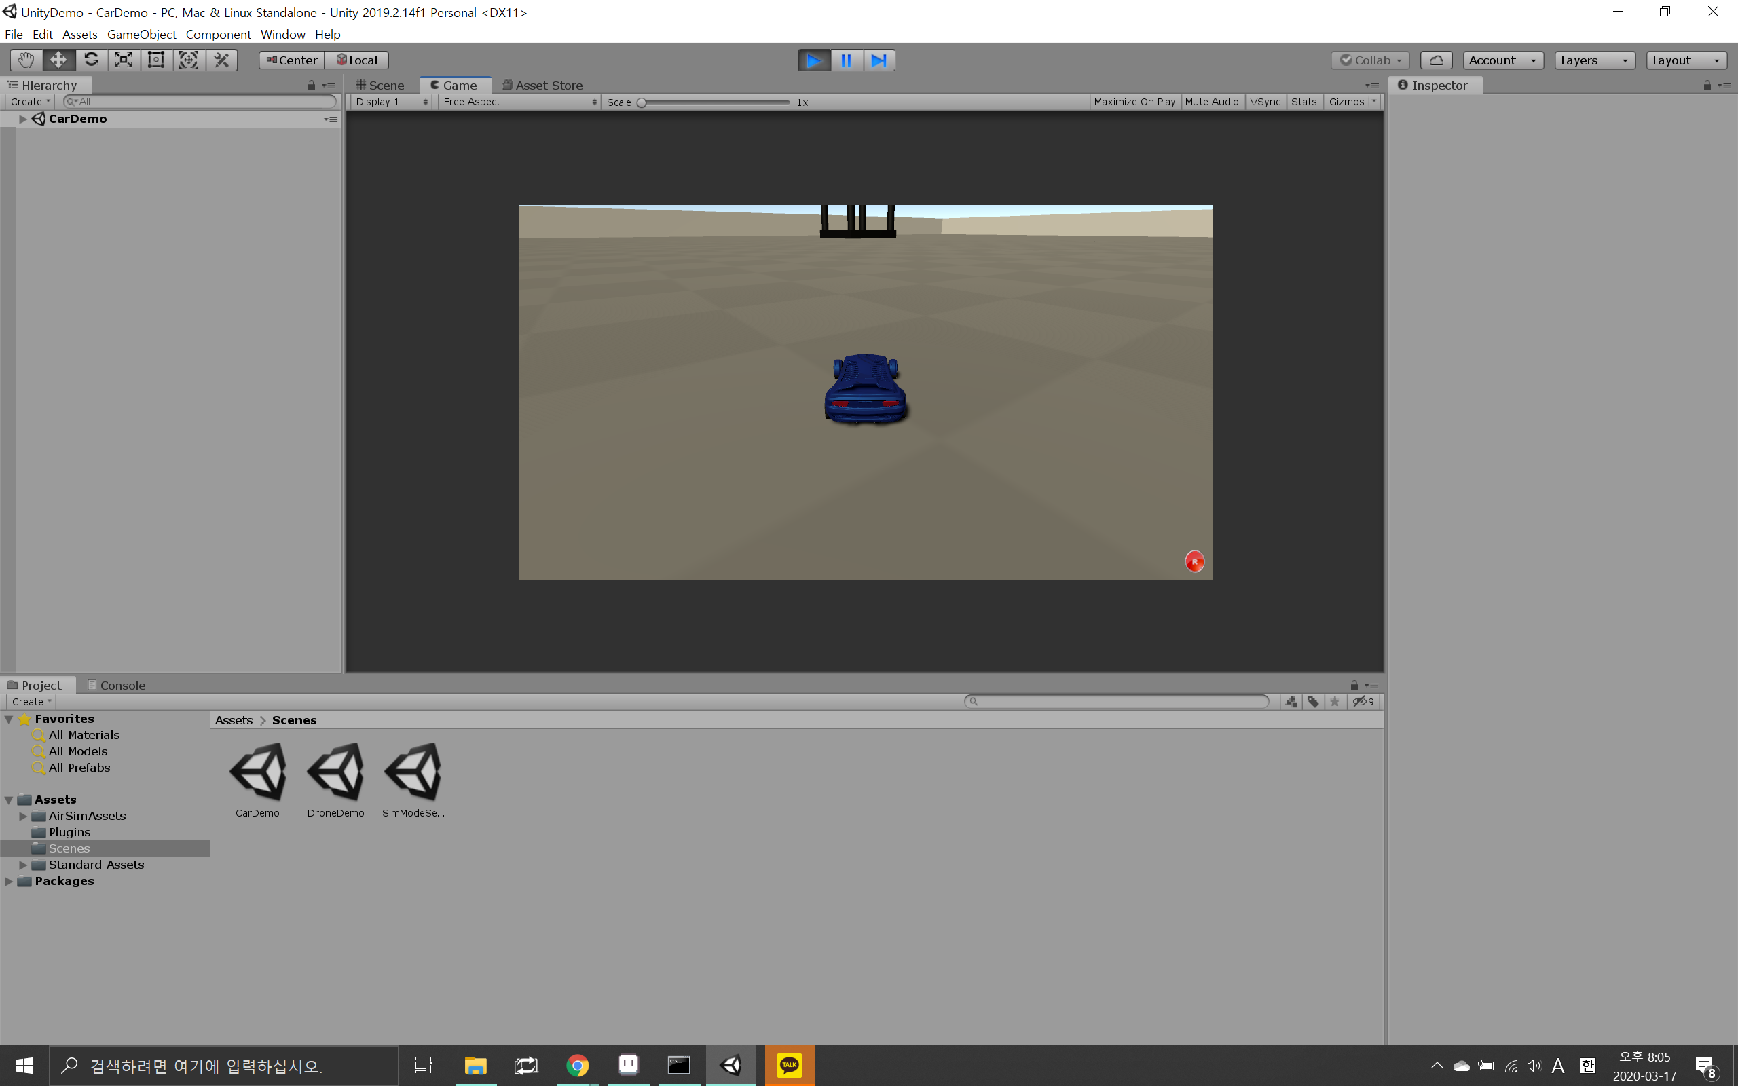Open the Layers dropdown

(1593, 60)
